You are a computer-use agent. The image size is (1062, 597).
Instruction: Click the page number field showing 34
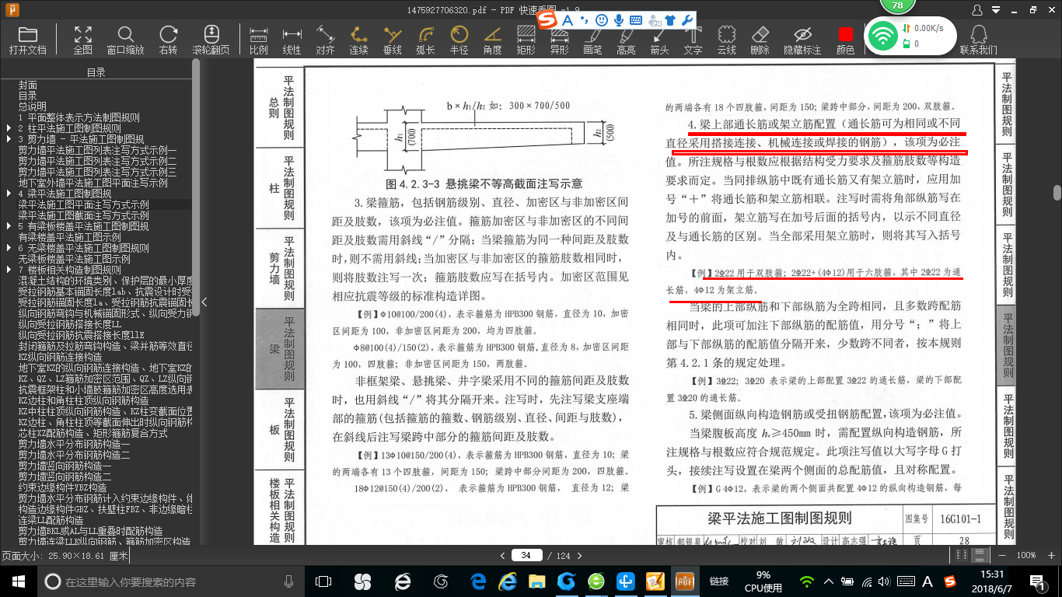526,555
